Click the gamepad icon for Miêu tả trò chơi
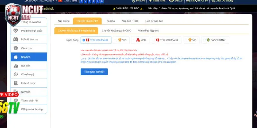The width and height of the screenshot is (257, 128). tap(16, 39)
